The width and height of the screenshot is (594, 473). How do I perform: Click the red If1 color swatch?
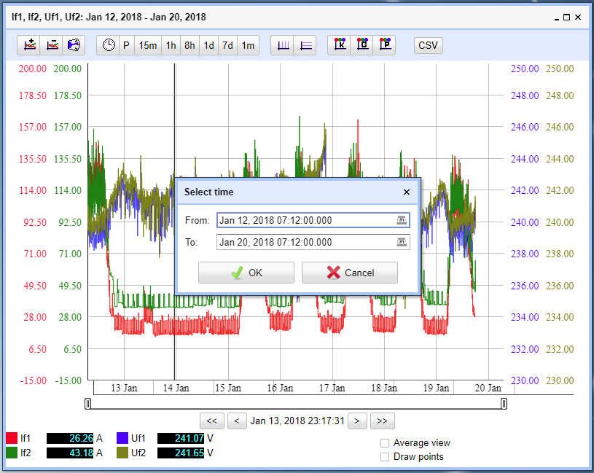tap(12, 438)
